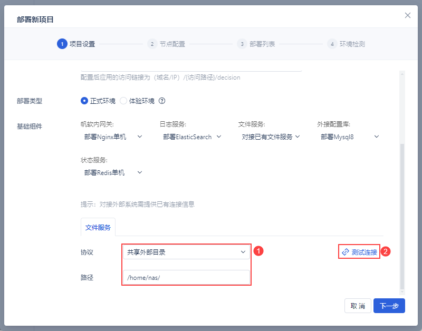Select the 体验环境 radio button
Viewport: 422px width, 331px height.
click(123, 101)
